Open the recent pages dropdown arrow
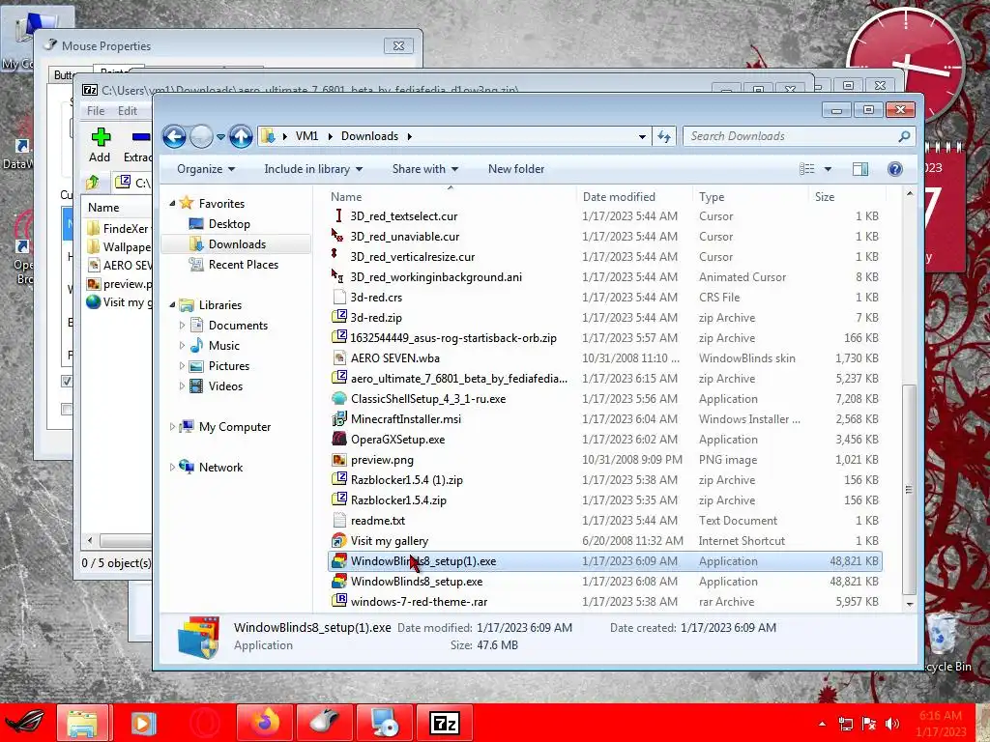The height and width of the screenshot is (742, 990). click(220, 136)
